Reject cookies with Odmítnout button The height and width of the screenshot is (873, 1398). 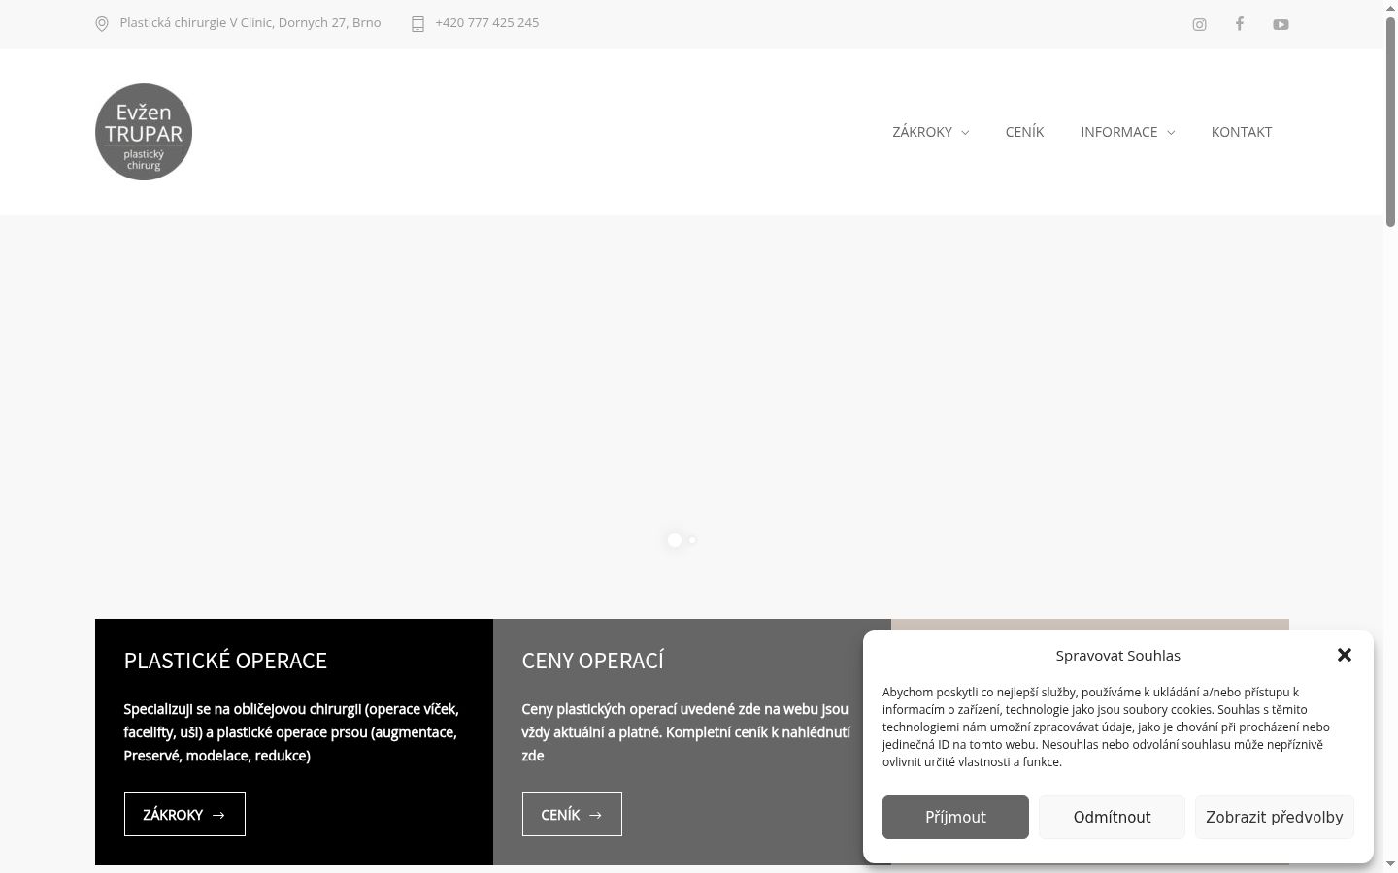coord(1112,817)
